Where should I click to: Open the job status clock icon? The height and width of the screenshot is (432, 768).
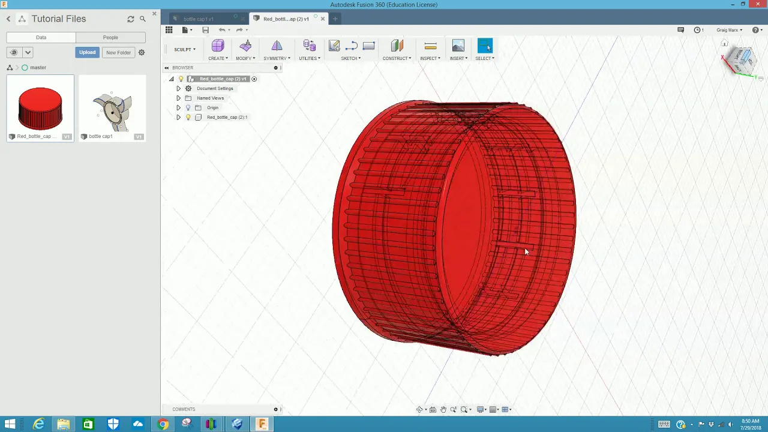[697, 30]
